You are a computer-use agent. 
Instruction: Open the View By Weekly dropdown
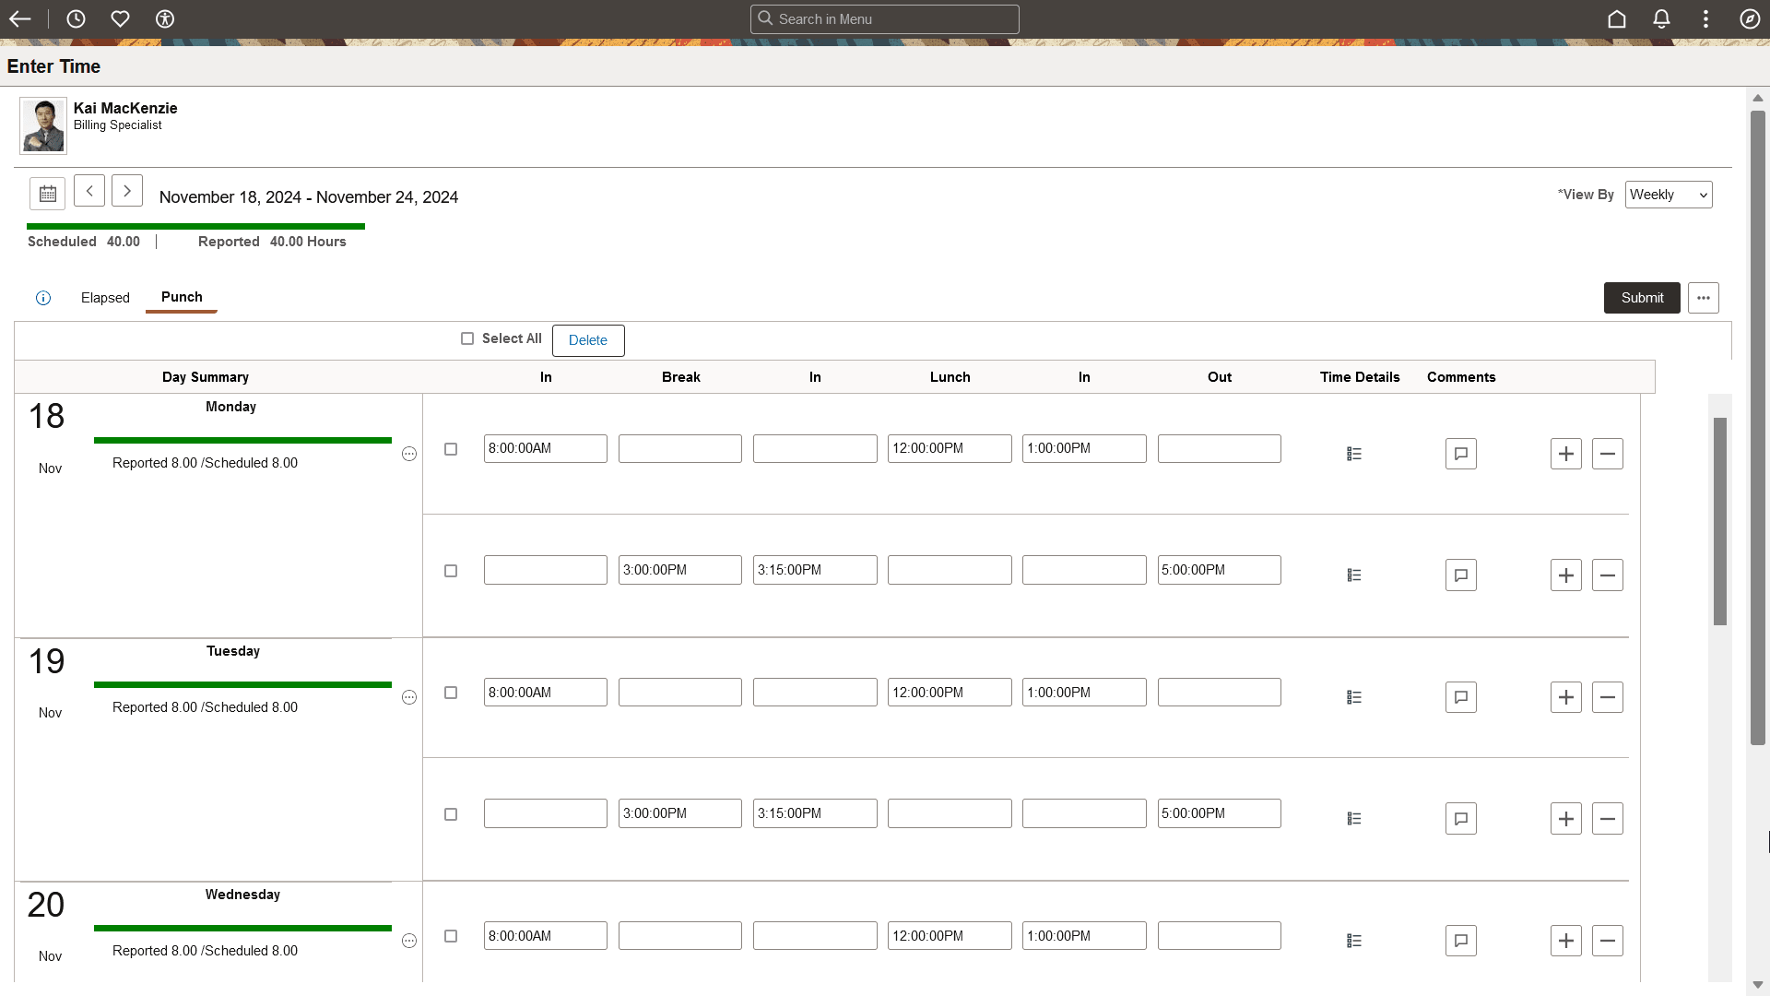click(x=1668, y=195)
